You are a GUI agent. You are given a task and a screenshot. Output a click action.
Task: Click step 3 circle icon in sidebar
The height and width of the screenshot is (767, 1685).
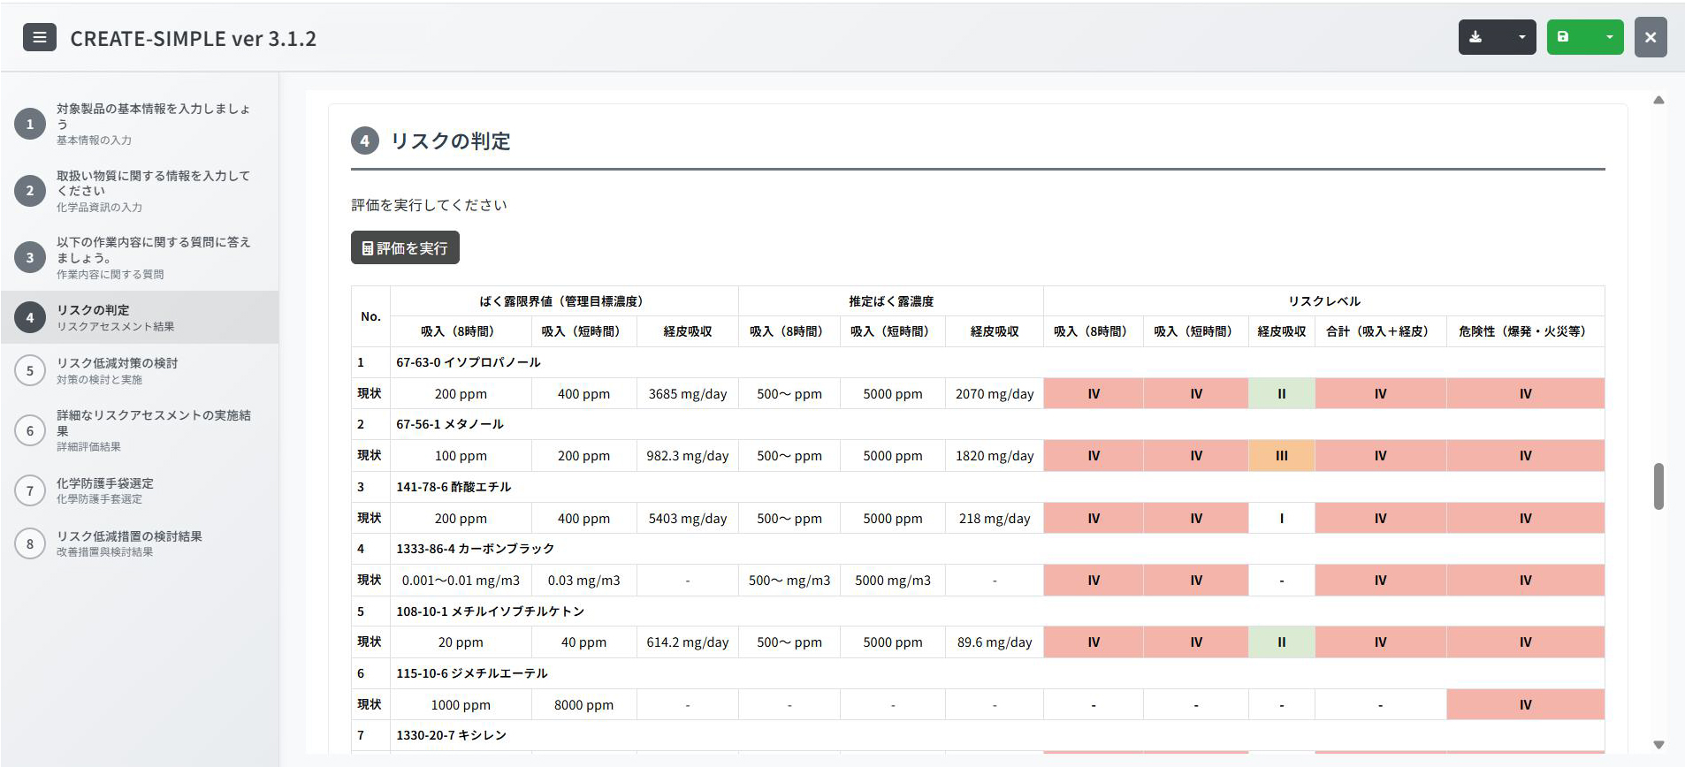tap(30, 257)
